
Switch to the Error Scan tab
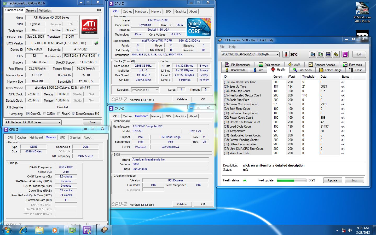point(302,70)
